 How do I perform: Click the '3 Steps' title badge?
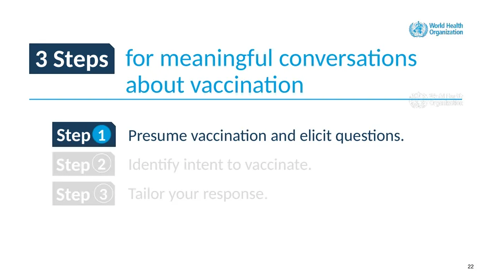pyautogui.click(x=72, y=59)
